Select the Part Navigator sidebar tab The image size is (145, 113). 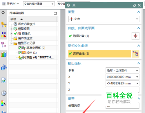4,45
